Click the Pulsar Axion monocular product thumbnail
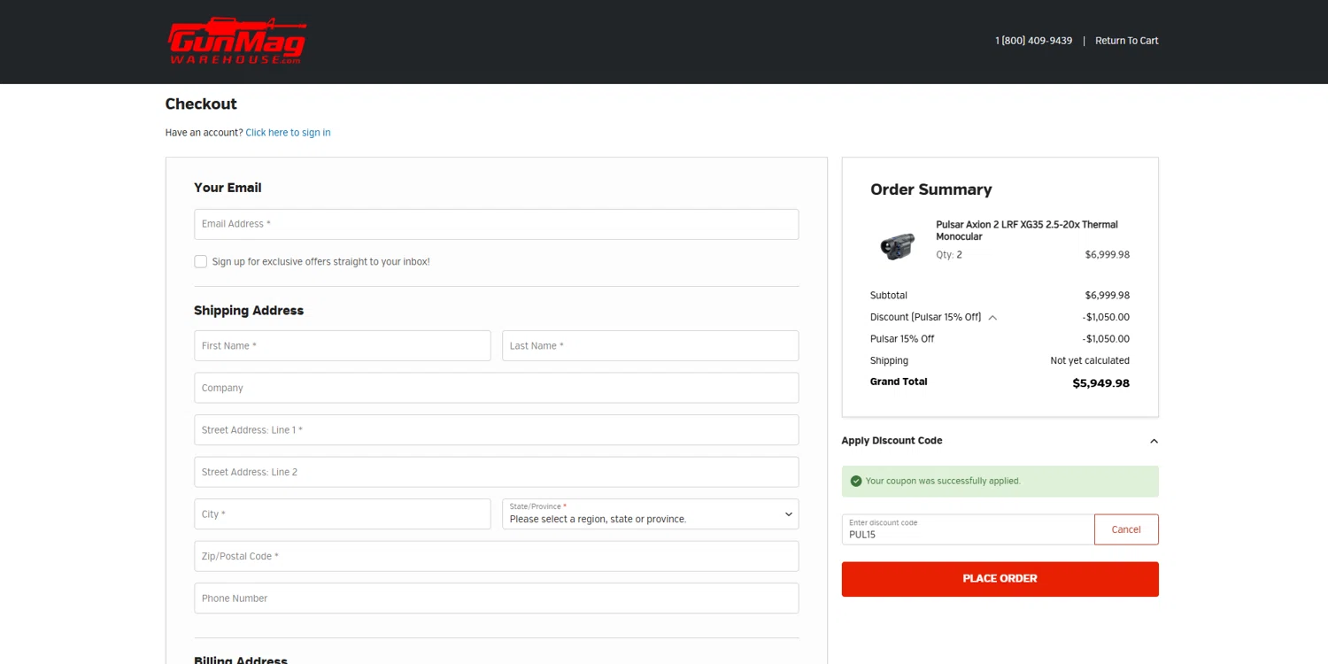 (896, 245)
